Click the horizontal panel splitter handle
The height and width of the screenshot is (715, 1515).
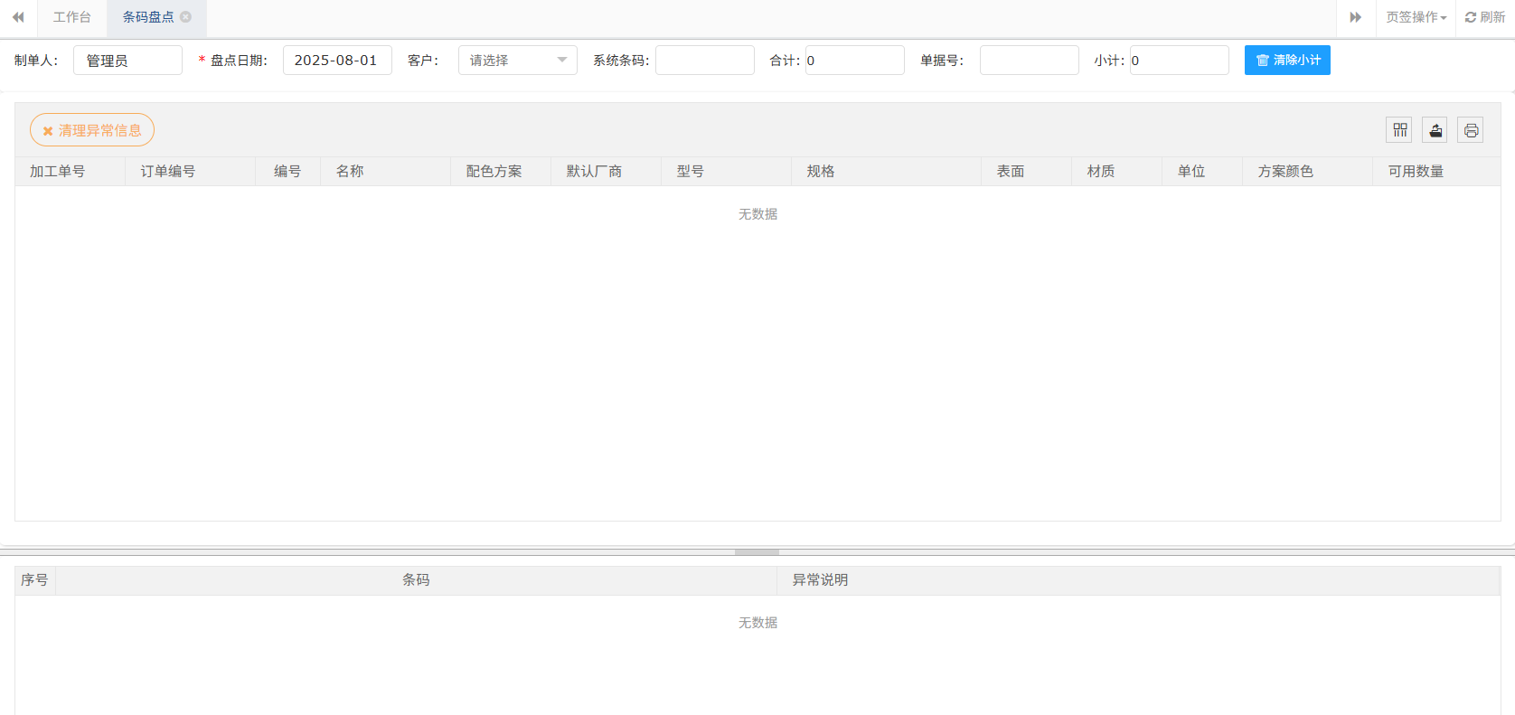[x=757, y=551]
